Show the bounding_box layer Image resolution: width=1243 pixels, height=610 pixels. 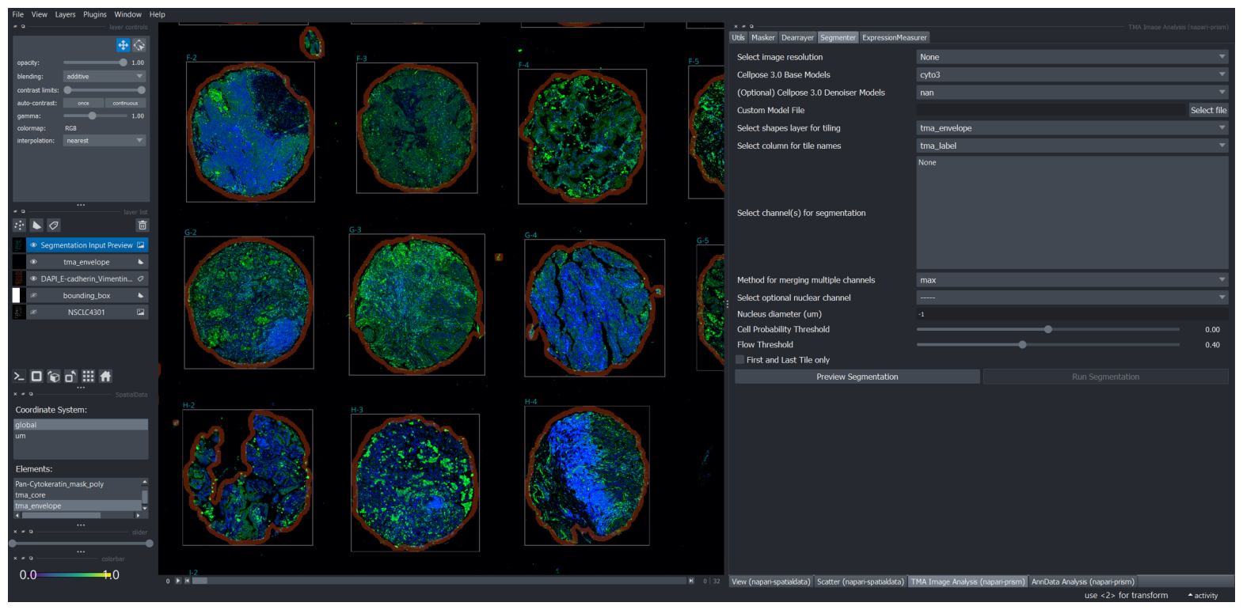pyautogui.click(x=33, y=295)
